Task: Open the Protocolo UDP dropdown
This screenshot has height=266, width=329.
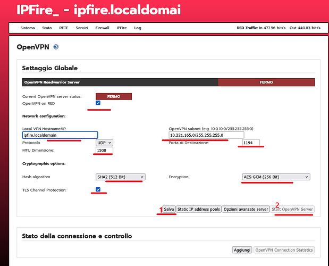Action: [x=104, y=143]
